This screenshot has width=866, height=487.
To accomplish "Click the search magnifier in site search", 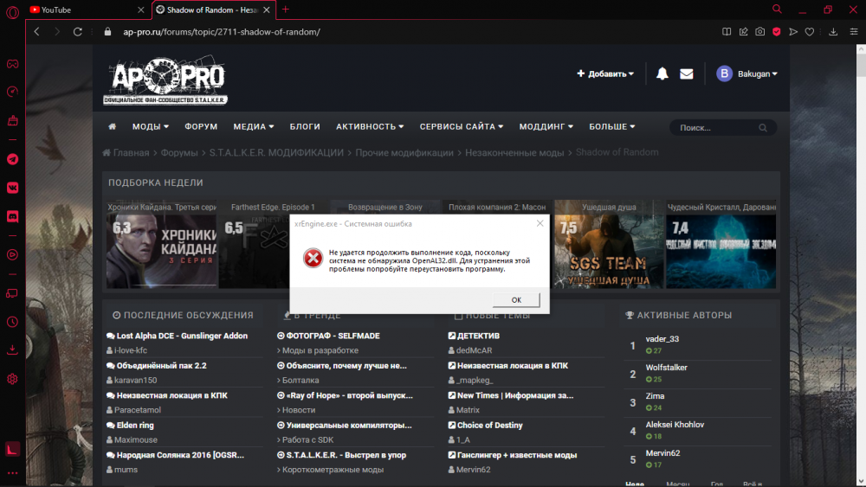I will click(763, 127).
